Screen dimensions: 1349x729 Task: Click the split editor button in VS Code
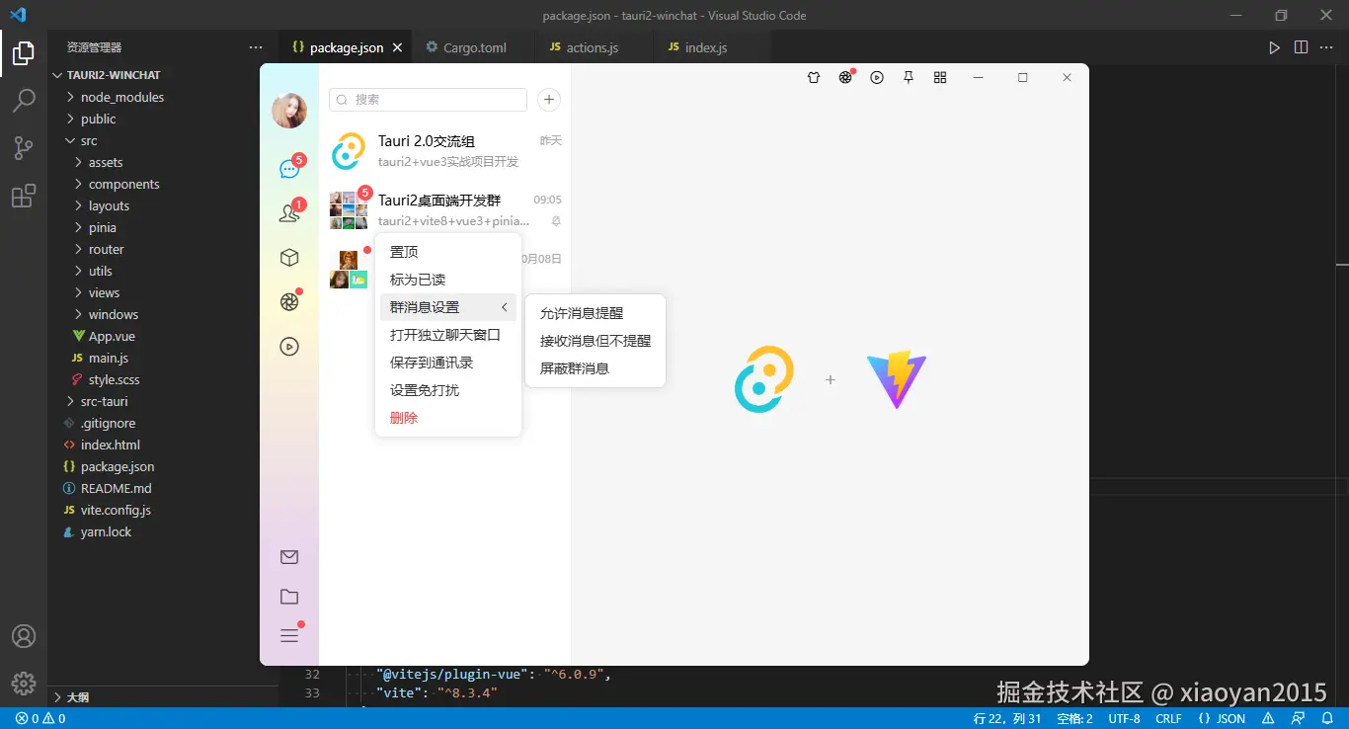coord(1301,47)
